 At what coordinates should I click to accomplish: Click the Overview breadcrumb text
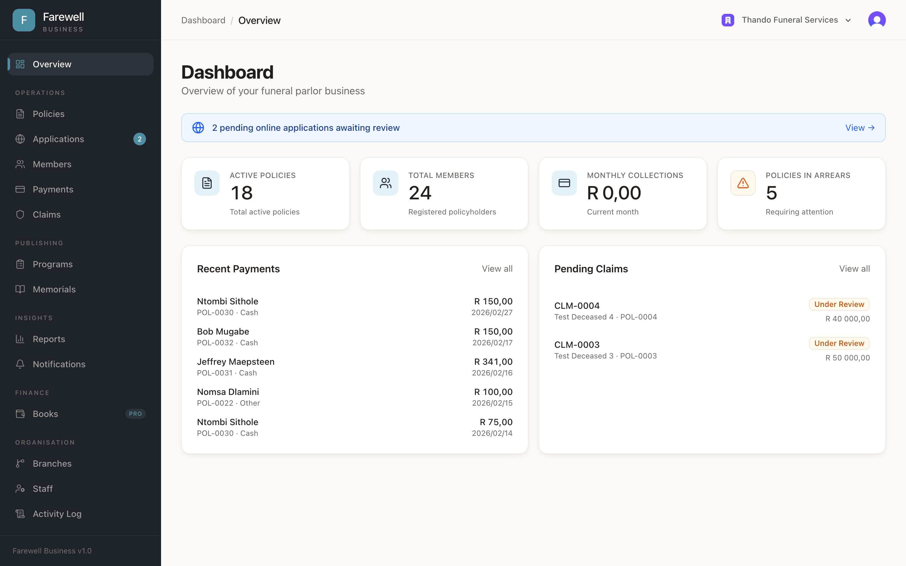(x=260, y=20)
